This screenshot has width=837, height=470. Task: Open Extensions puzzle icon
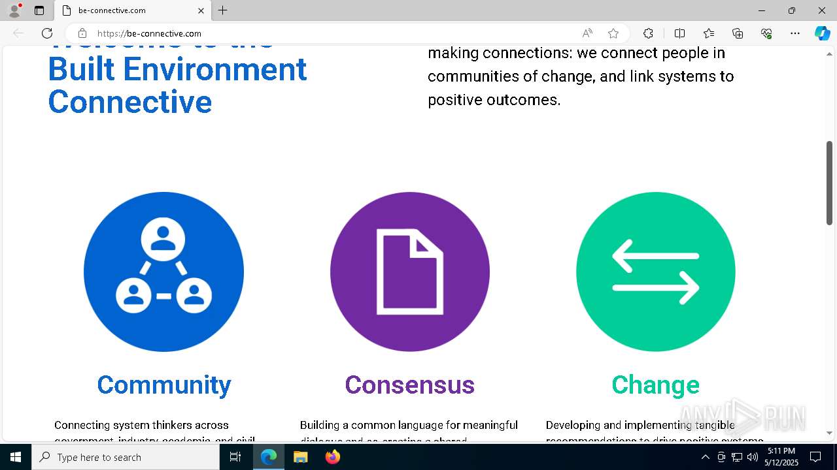(x=648, y=33)
